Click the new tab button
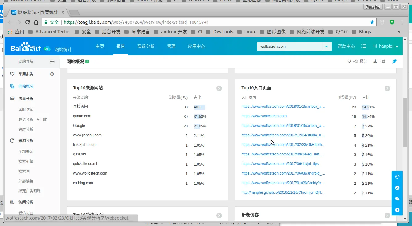This screenshot has height=226, width=412. point(74,13)
